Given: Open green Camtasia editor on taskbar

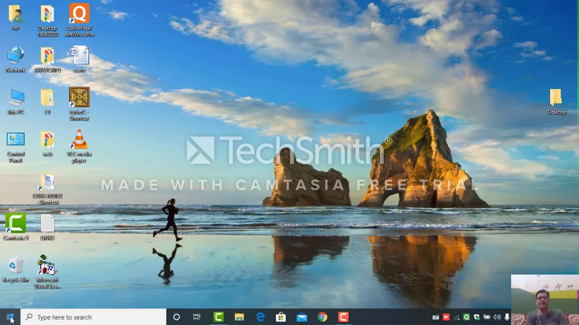Looking at the screenshot, I should point(218,317).
